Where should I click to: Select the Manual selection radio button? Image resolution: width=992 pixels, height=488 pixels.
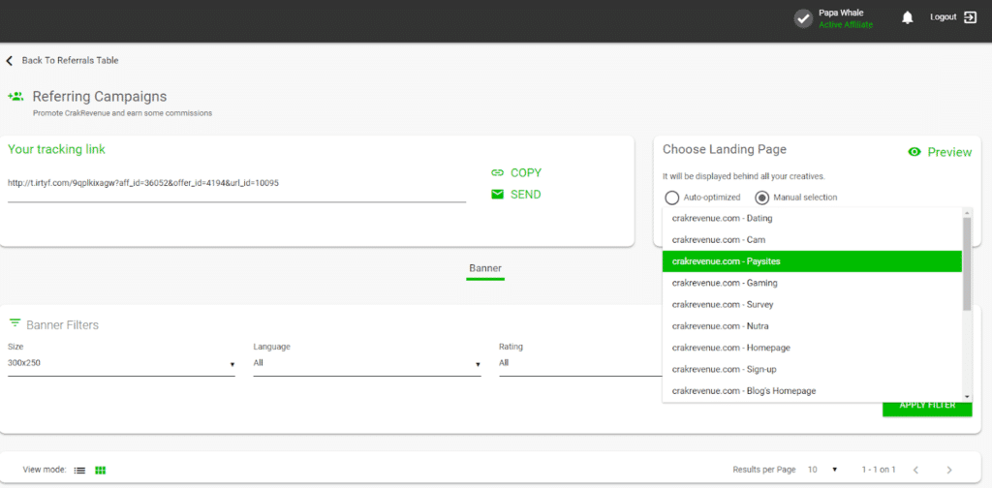pos(762,198)
